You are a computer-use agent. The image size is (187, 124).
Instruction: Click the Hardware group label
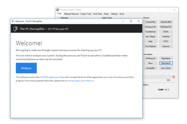point(64,18)
